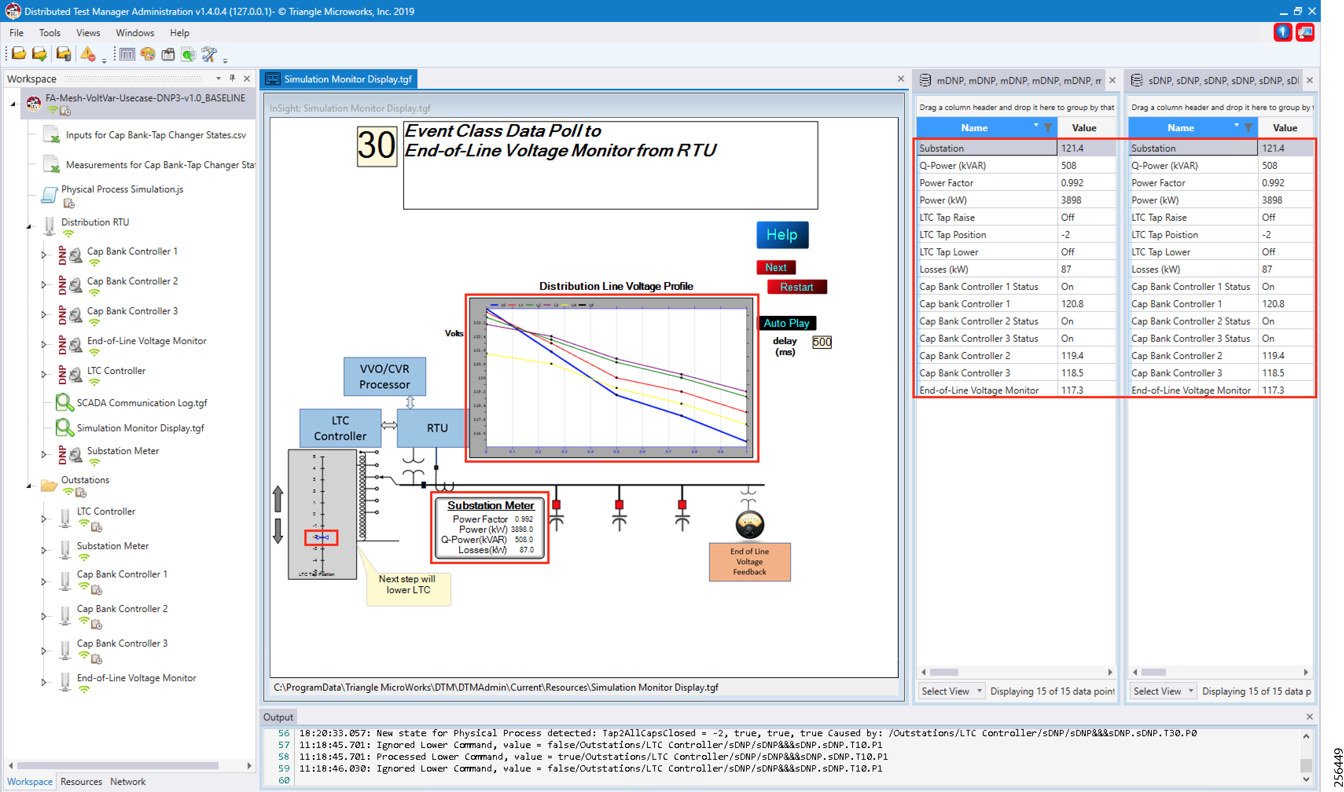Click the VVO/CVR Processor block
Screen dimensions: 1344x792
click(x=384, y=376)
